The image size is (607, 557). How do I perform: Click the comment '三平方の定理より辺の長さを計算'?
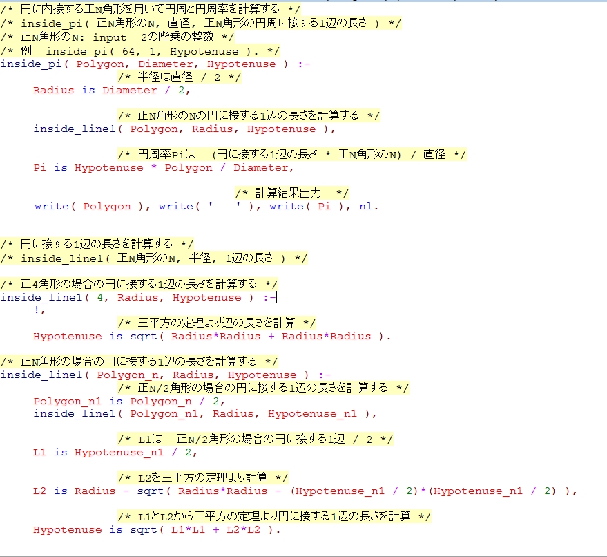pos(217,323)
